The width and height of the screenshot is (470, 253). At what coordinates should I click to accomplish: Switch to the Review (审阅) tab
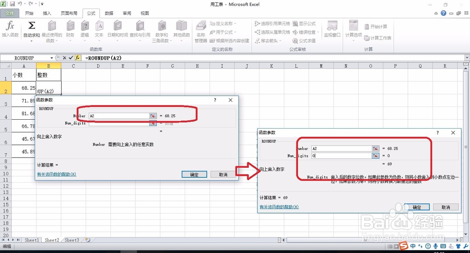coord(127,13)
